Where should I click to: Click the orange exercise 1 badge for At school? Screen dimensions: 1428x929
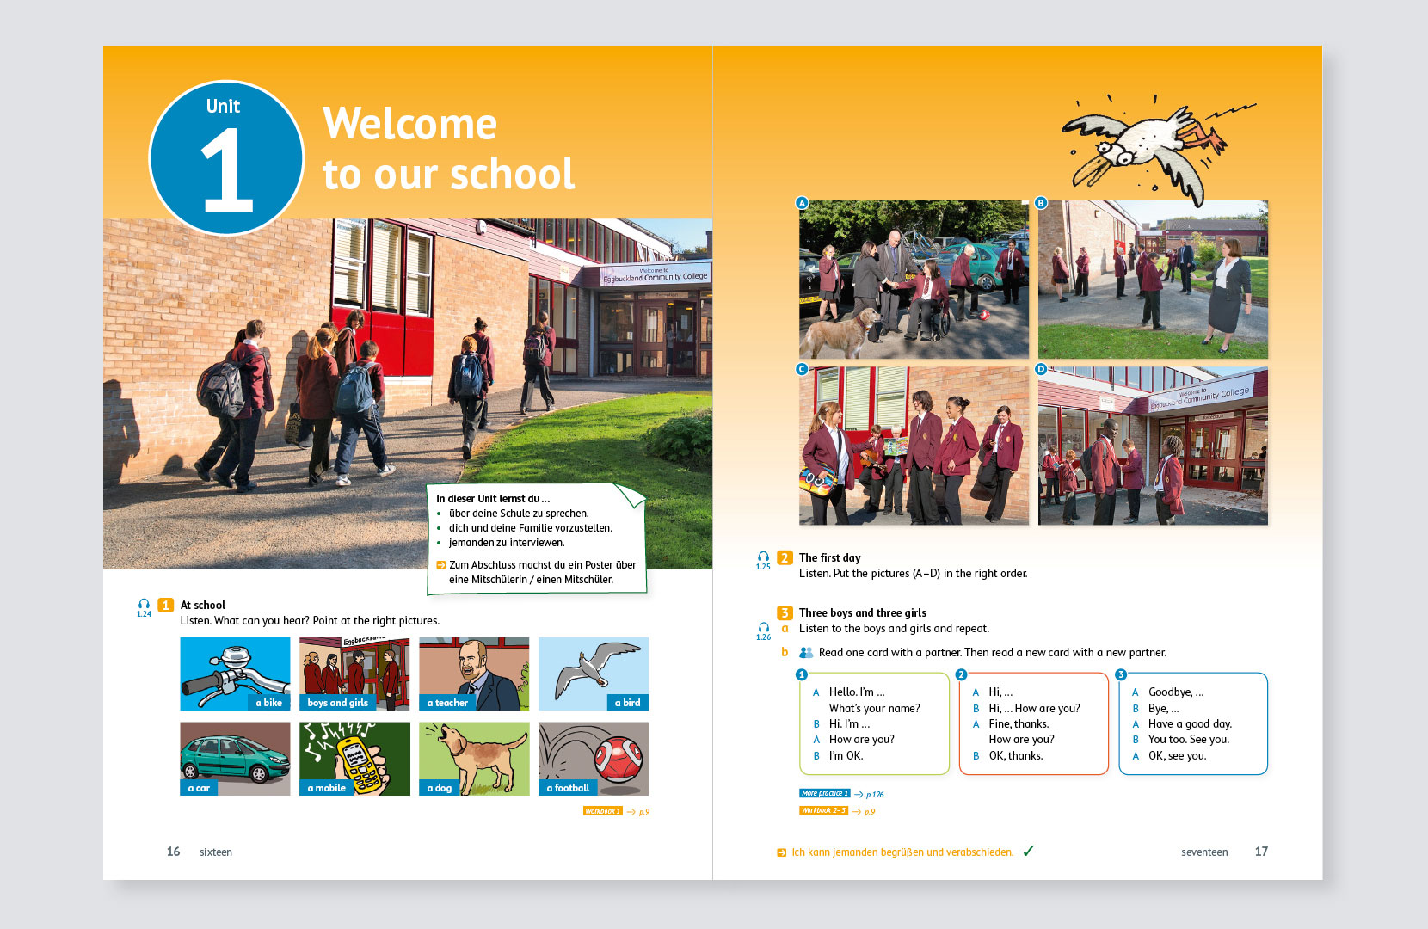(x=166, y=606)
